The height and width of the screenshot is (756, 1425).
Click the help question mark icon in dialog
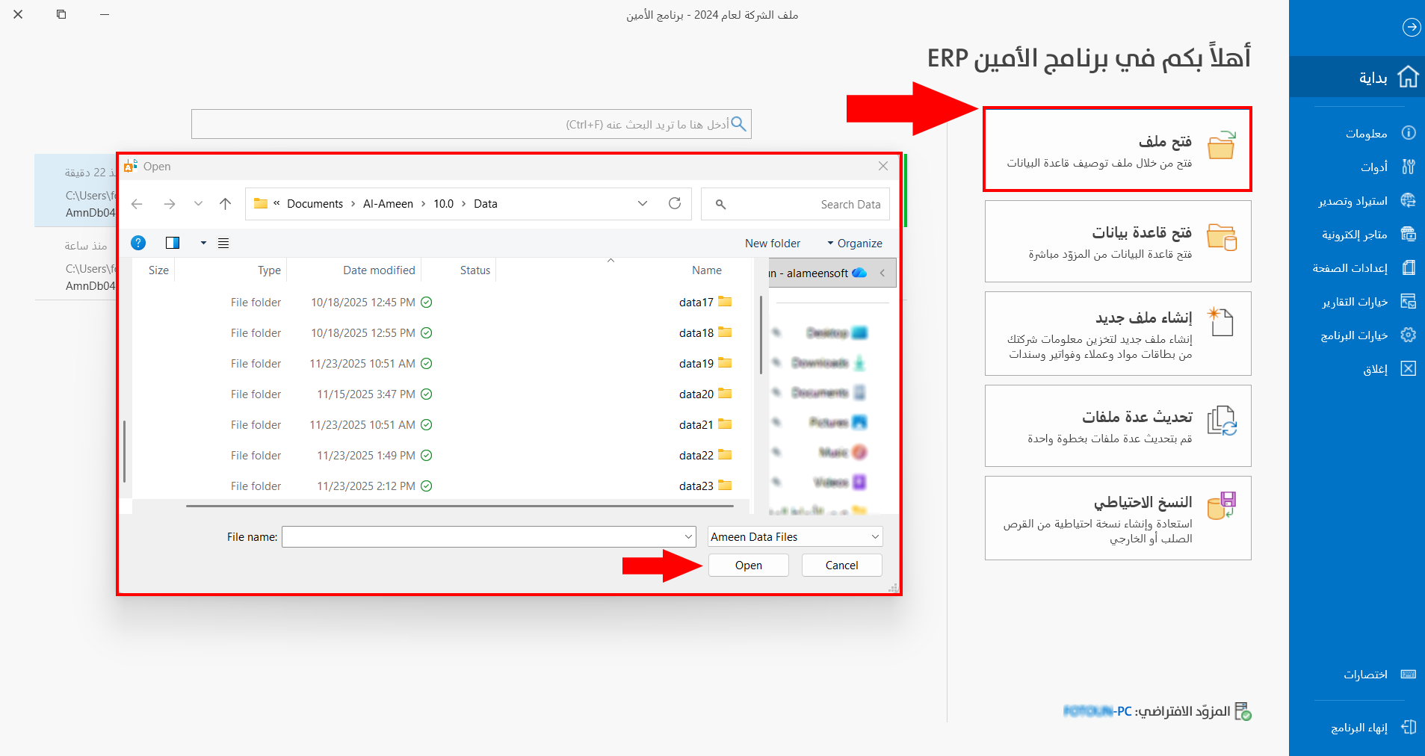[x=138, y=243]
